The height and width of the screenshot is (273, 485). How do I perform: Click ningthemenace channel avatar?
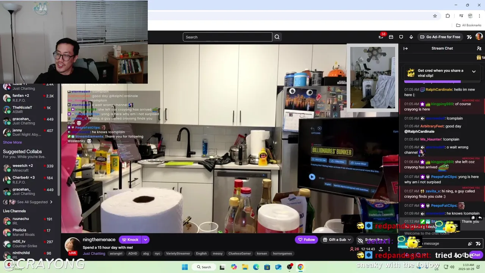72,246
